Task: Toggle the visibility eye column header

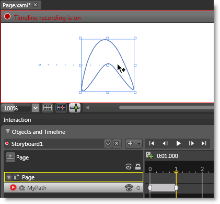Action: 129,167
